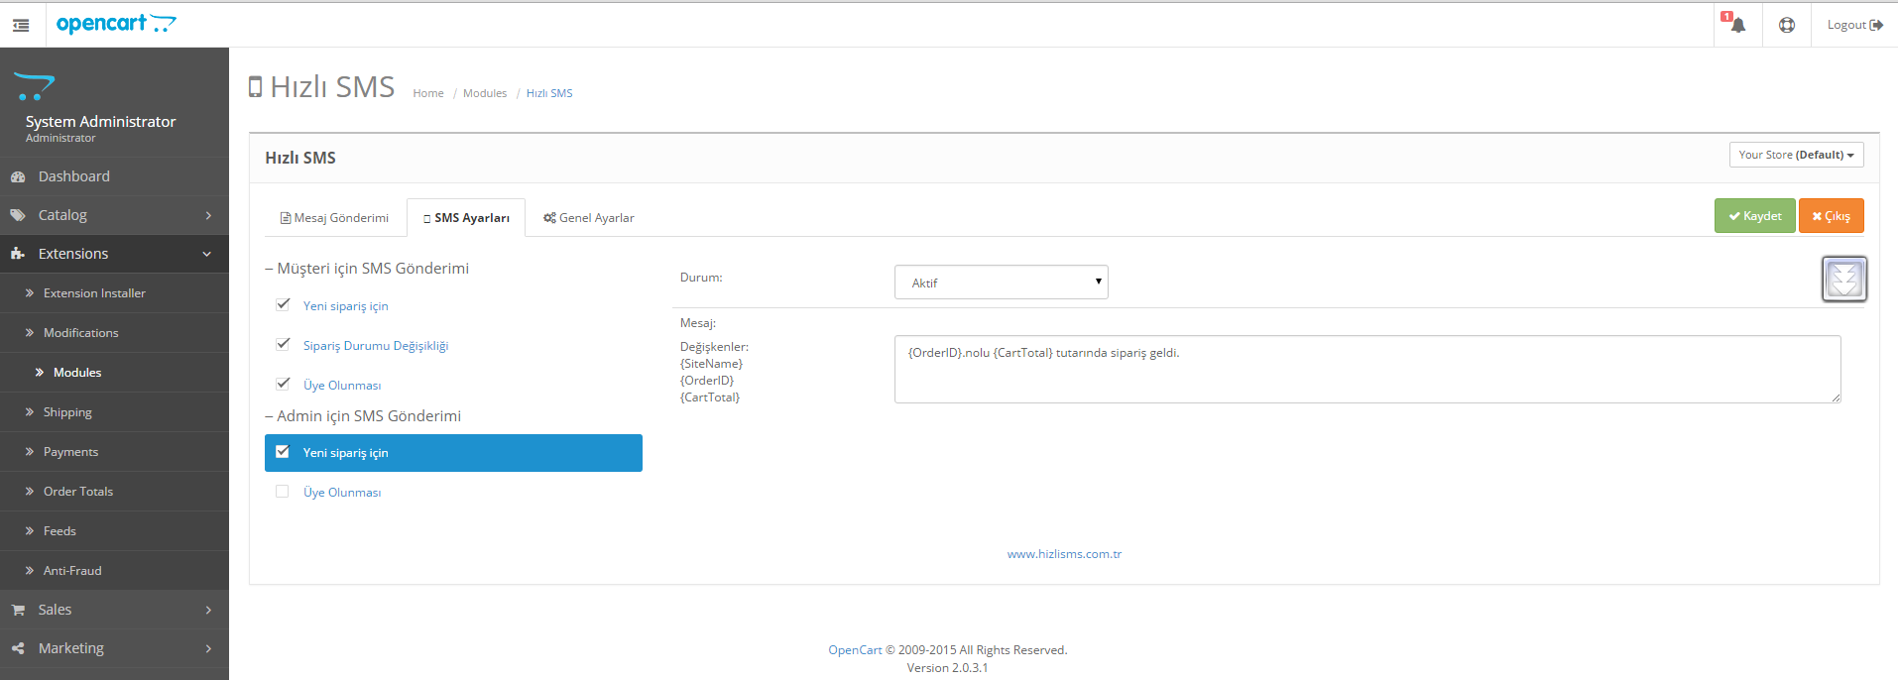Click the orange Çıkış button
The height and width of the screenshot is (680, 1898).
coord(1831,216)
